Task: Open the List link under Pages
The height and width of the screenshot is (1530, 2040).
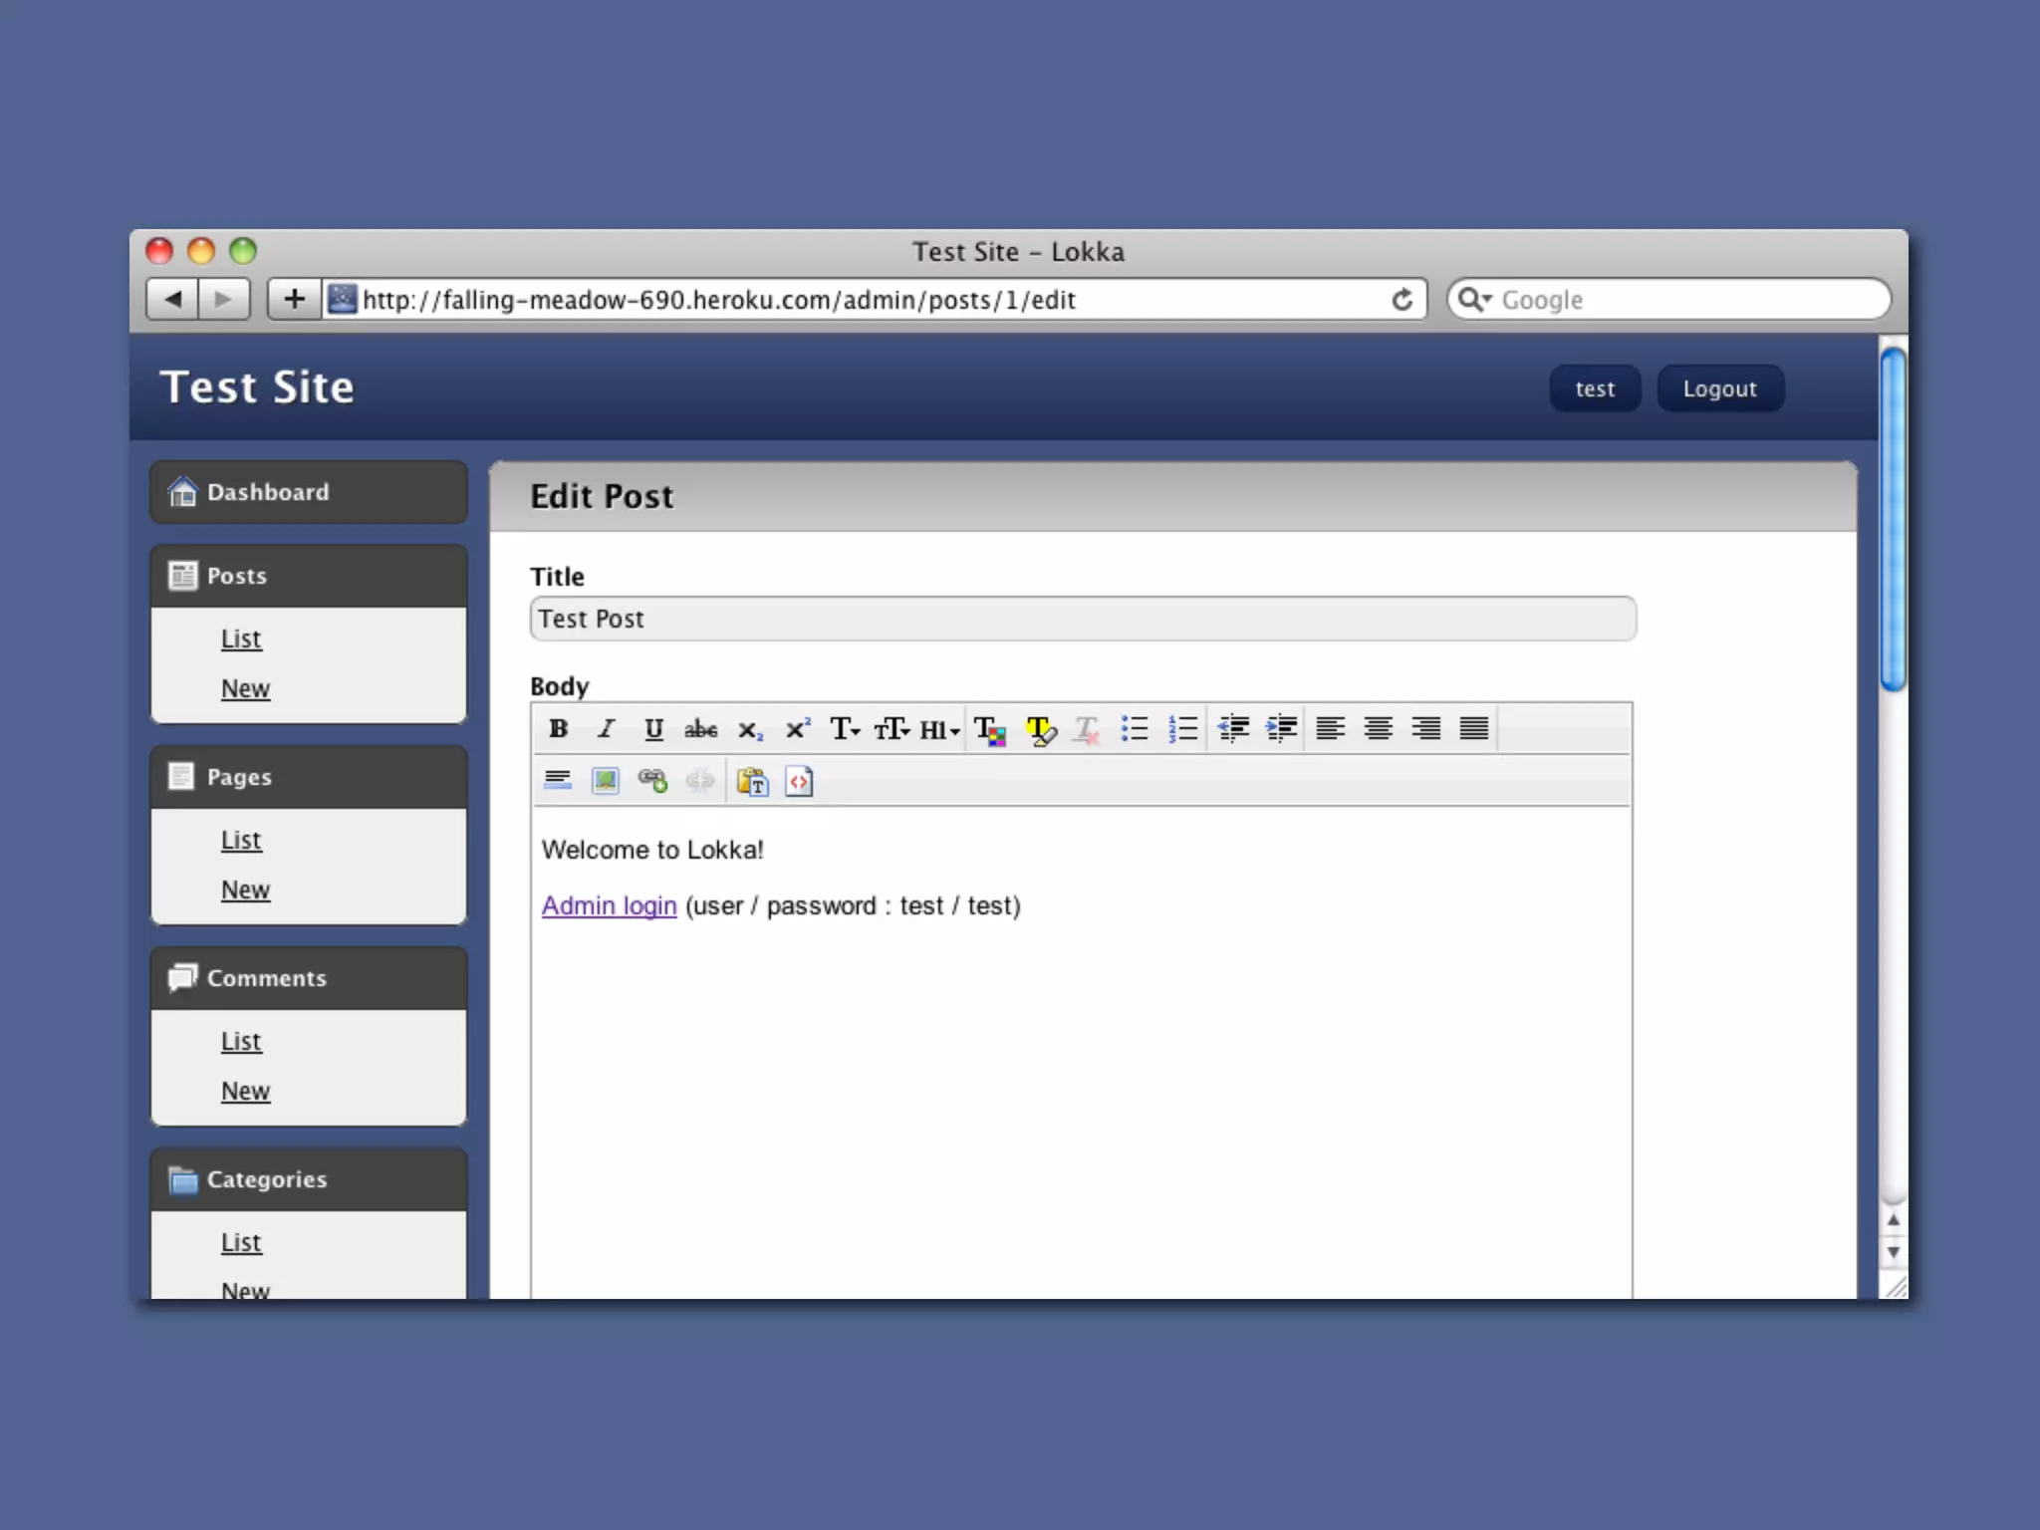Action: 241,840
